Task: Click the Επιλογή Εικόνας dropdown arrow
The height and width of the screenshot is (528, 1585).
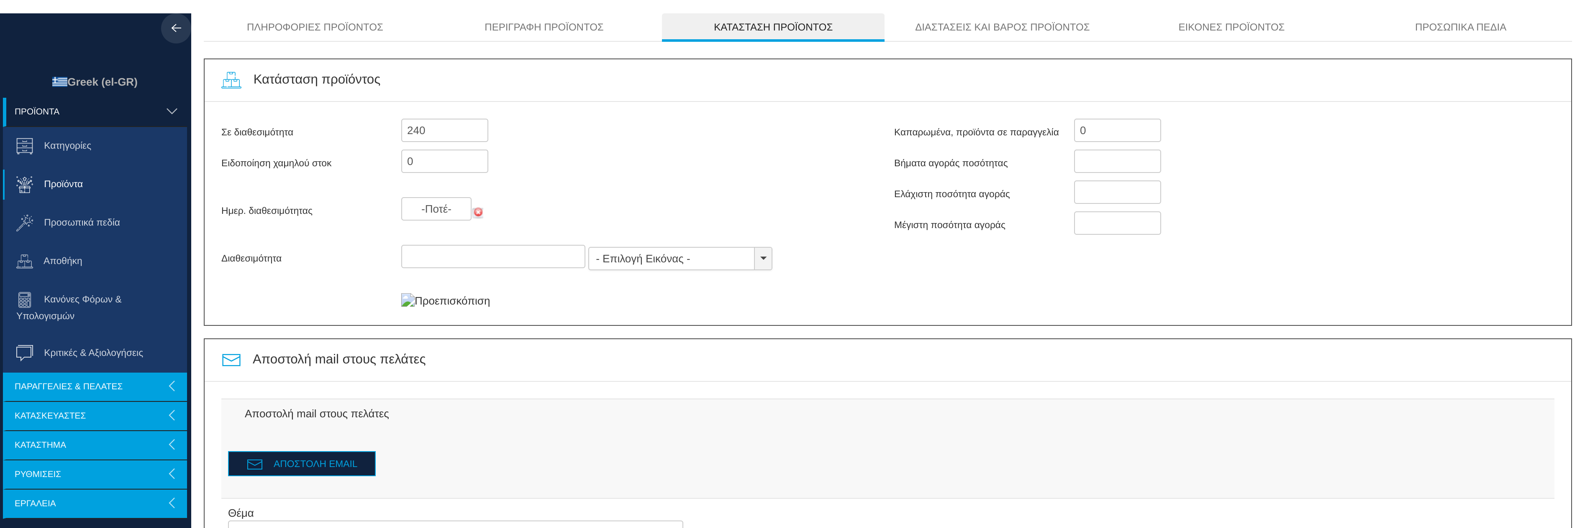Action: tap(763, 259)
